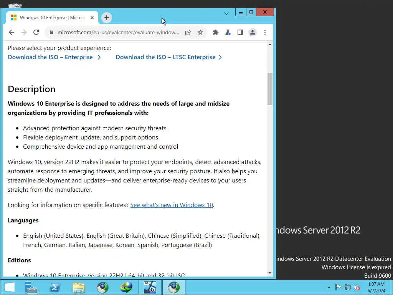The height and width of the screenshot is (295, 393).
Task: Click 'Advanced protection against modern security threats'
Action: click(x=95, y=128)
